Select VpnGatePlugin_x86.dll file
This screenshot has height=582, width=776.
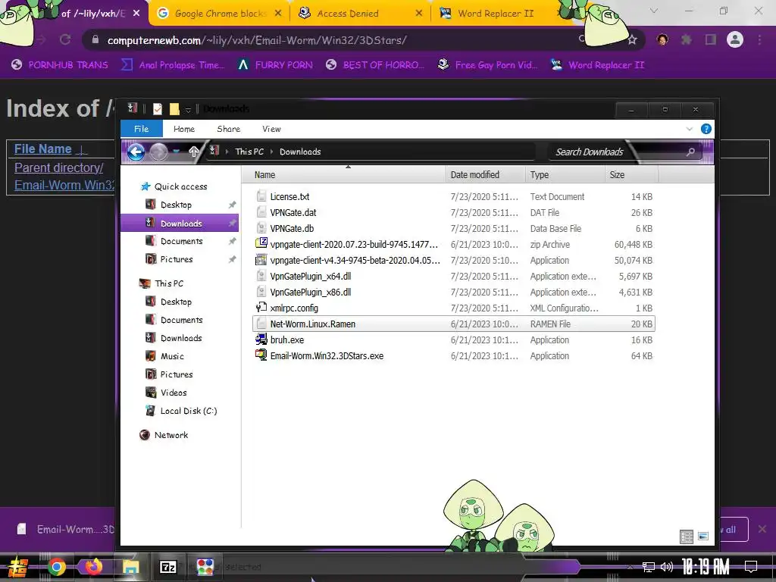tap(311, 292)
